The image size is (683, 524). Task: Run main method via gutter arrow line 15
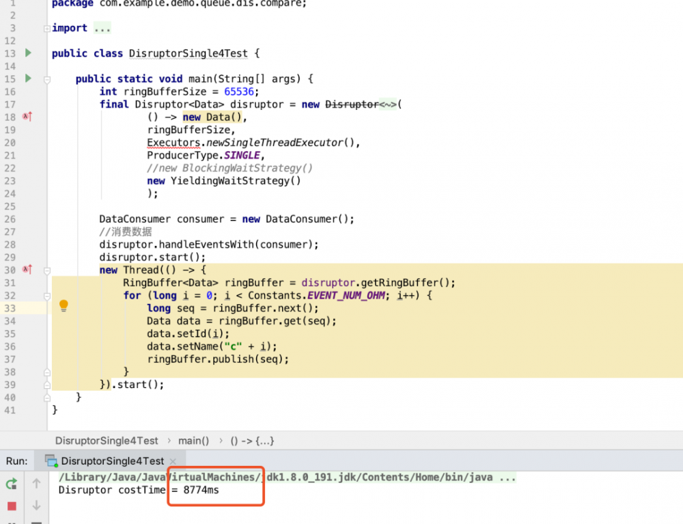click(28, 79)
